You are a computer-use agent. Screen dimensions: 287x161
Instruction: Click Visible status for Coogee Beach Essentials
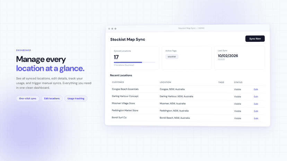(x=237, y=89)
